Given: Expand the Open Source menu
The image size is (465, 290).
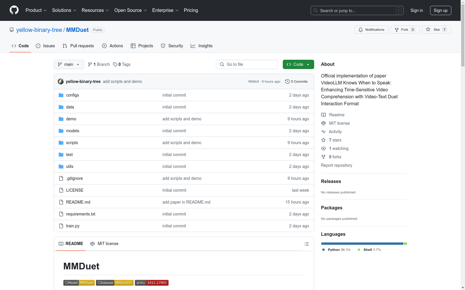Looking at the screenshot, I should [131, 10].
